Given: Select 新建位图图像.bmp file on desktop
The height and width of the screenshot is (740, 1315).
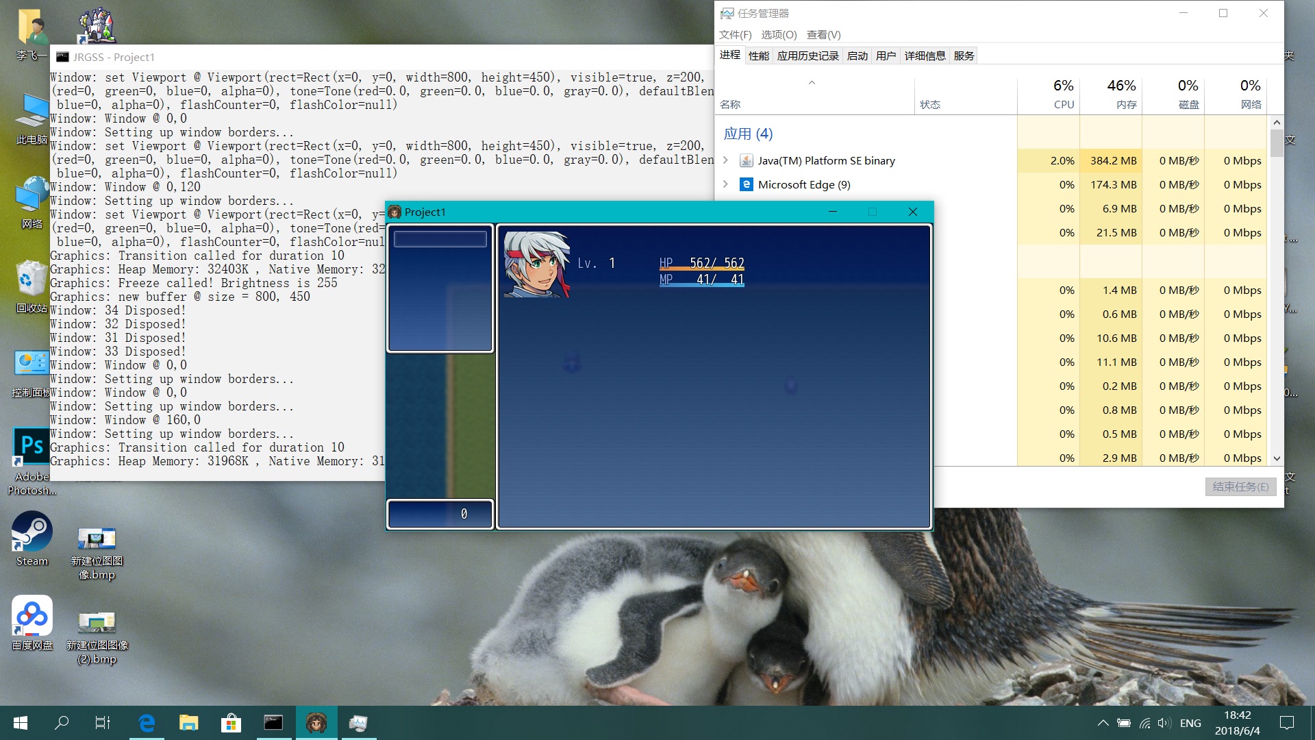Looking at the screenshot, I should coord(97,552).
